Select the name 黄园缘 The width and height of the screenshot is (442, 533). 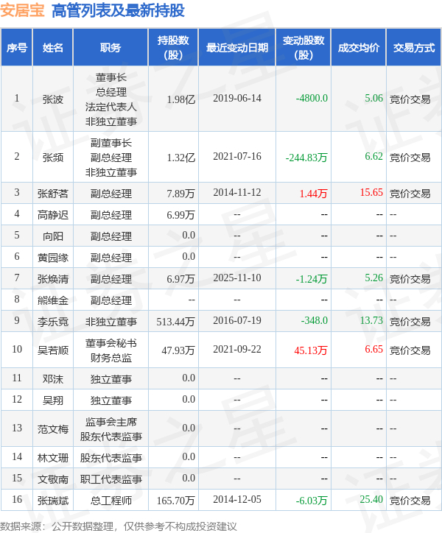[x=53, y=258]
